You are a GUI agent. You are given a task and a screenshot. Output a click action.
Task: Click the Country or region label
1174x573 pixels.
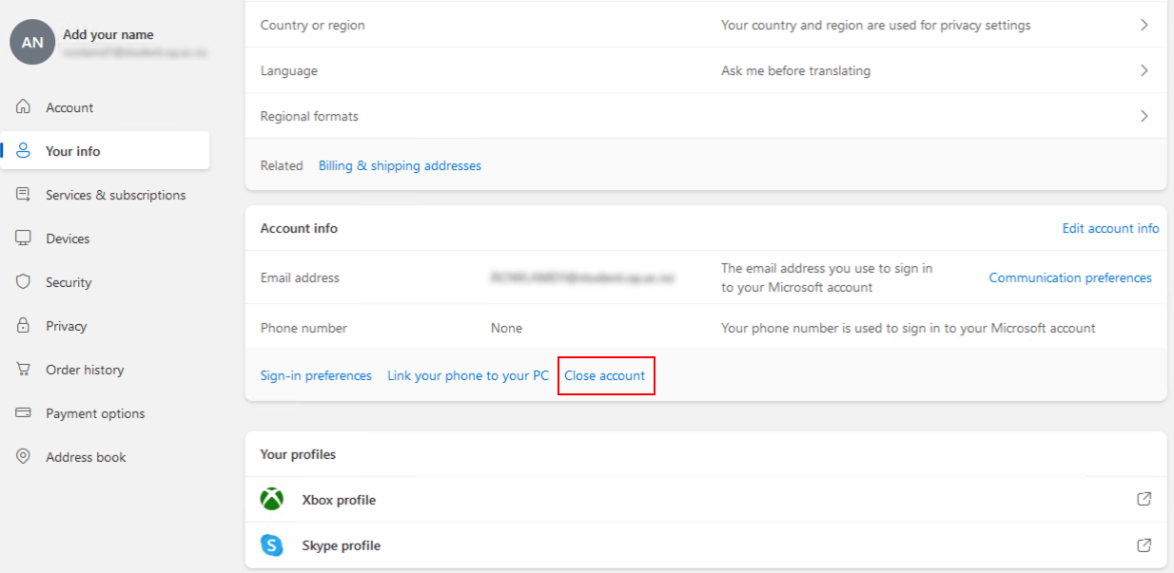pos(312,25)
